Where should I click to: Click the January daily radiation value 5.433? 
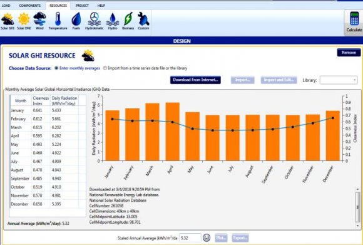click(x=56, y=110)
